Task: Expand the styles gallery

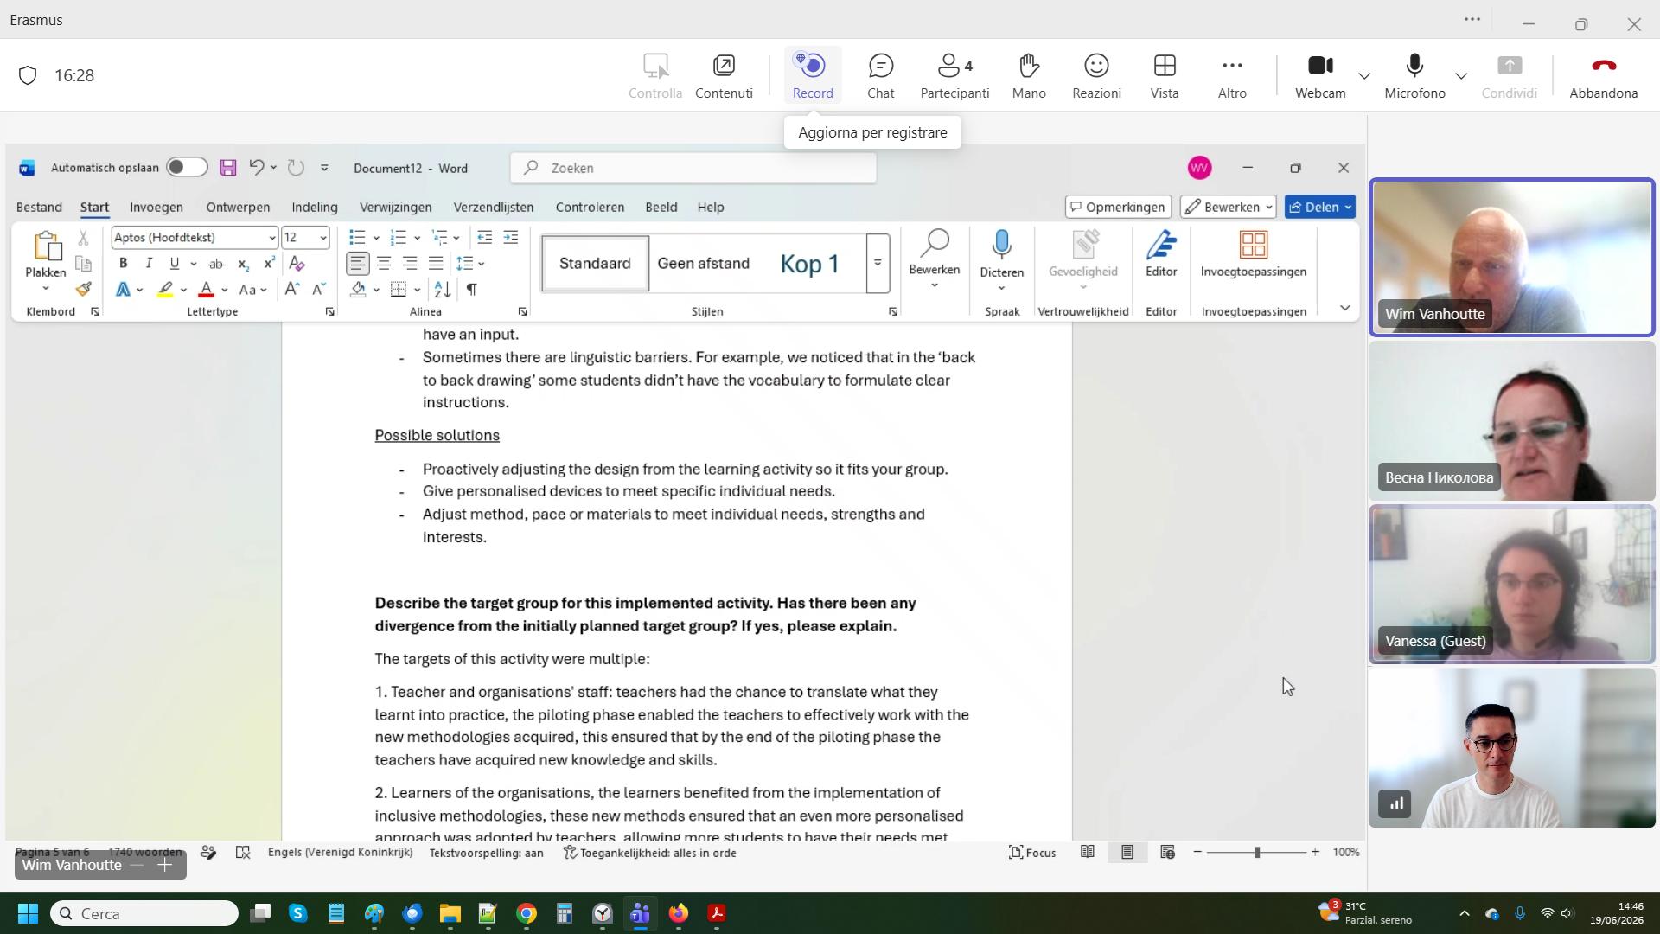Action: (x=878, y=264)
